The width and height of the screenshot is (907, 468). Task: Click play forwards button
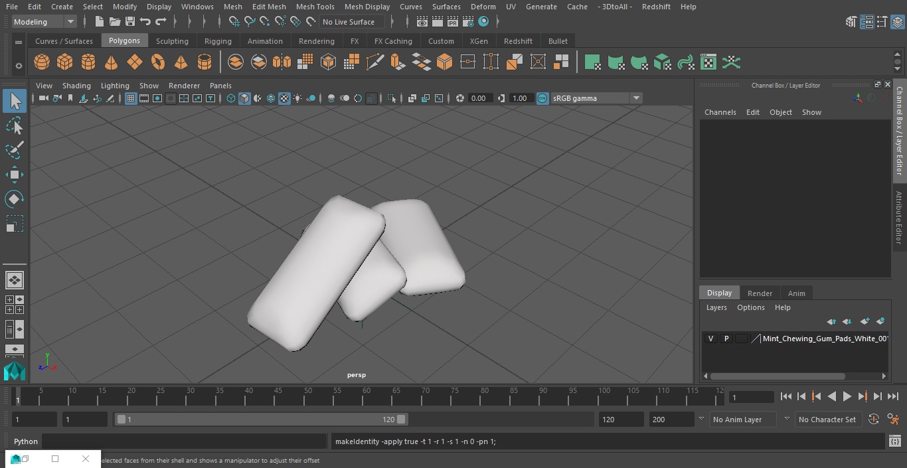tap(847, 396)
